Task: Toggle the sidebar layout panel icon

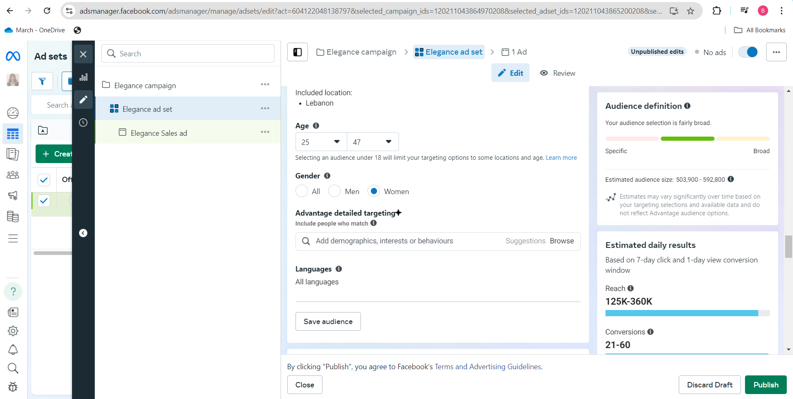Action: pyautogui.click(x=298, y=52)
